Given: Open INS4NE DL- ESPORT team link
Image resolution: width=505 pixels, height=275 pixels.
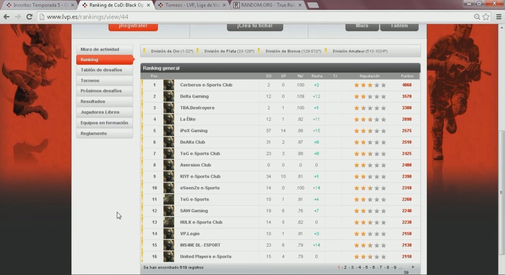Looking at the screenshot, I should 200,245.
